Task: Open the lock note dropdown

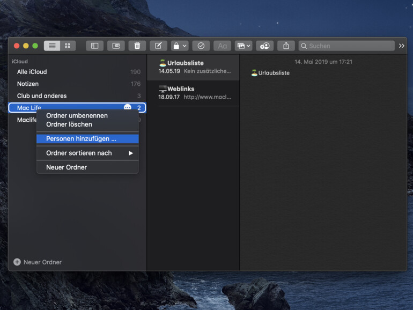Action: tap(180, 46)
